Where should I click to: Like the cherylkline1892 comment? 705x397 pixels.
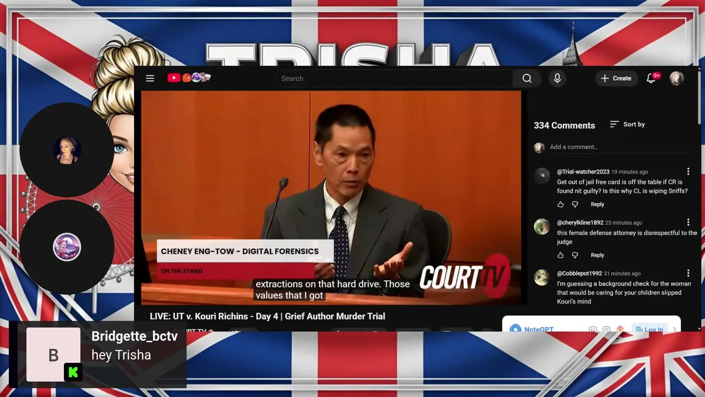click(x=561, y=255)
